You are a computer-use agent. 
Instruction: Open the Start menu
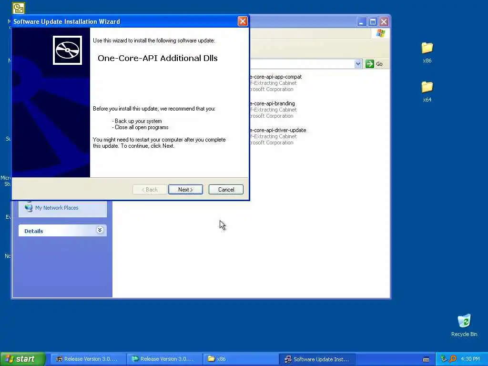23,359
